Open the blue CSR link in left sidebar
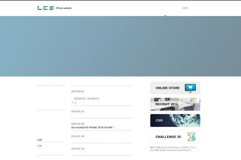The width and height of the screenshot is (241, 160). pyautogui.click(x=39, y=146)
